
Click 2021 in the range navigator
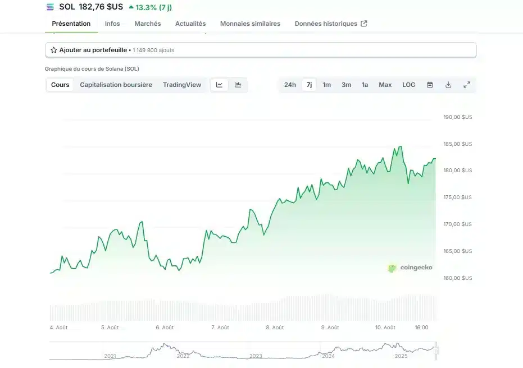point(110,356)
